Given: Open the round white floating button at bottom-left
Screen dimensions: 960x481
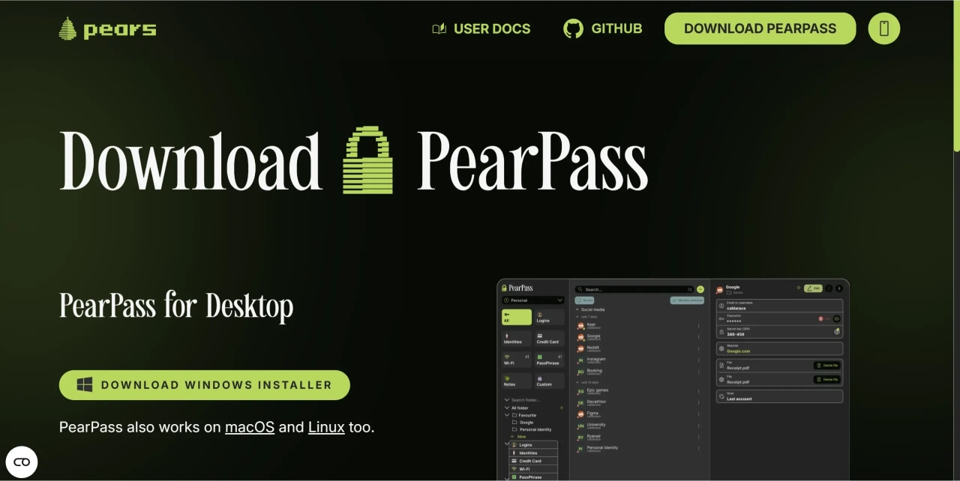Looking at the screenshot, I should tap(22, 462).
